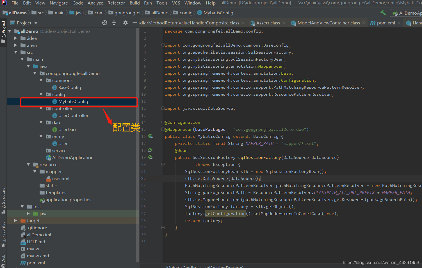Close the ModelAndViewContainer.class tab

pyautogui.click(x=364, y=23)
